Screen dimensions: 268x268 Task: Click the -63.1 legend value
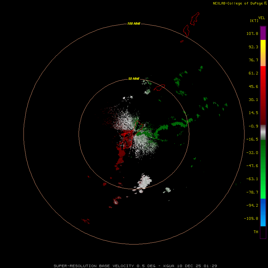[252, 179]
